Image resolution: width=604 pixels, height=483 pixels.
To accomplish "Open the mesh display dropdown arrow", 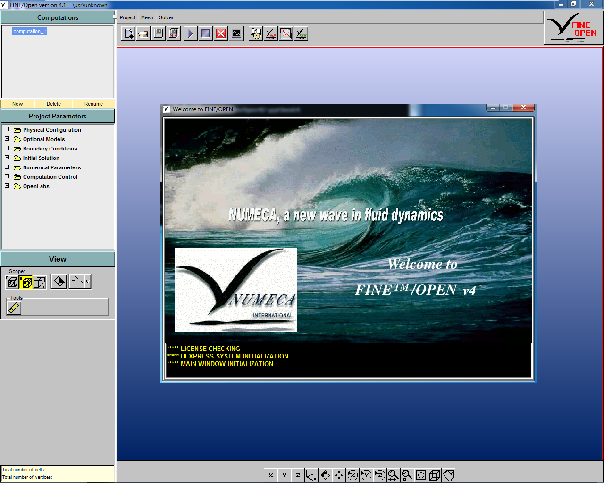I will pyautogui.click(x=88, y=282).
